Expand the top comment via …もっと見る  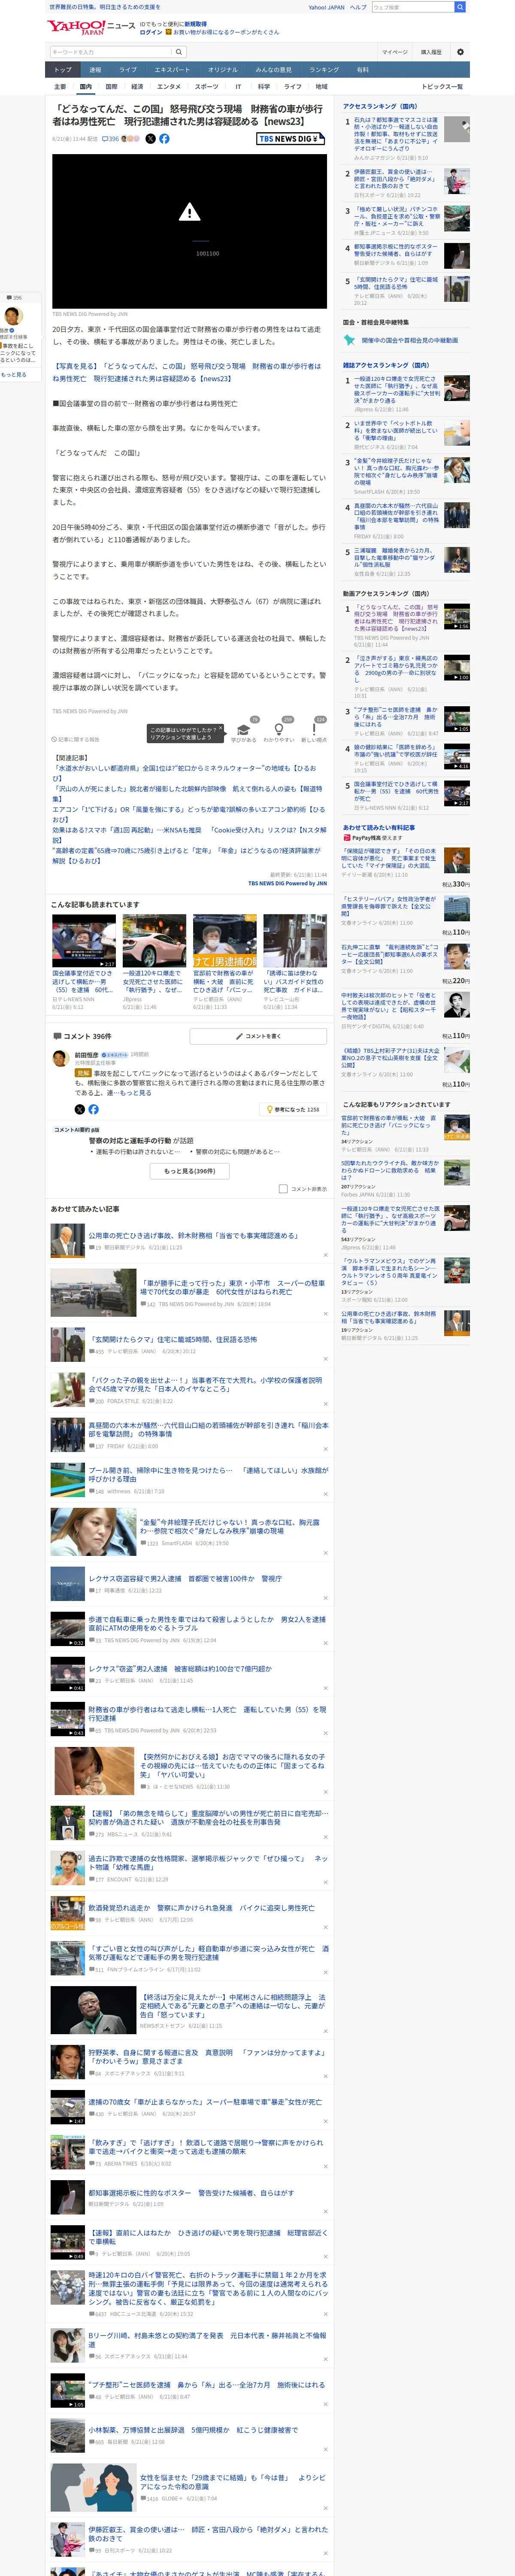point(136,1093)
